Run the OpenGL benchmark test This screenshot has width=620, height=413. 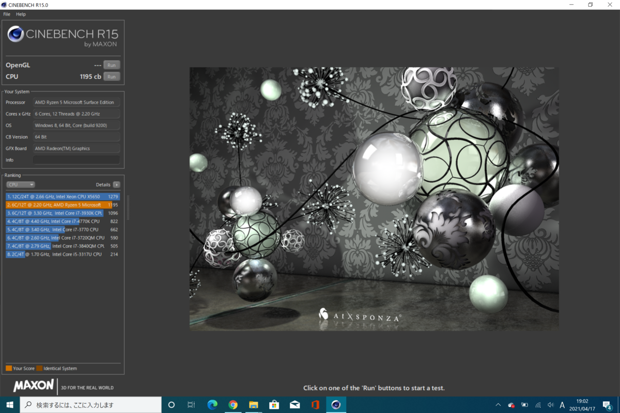[112, 65]
